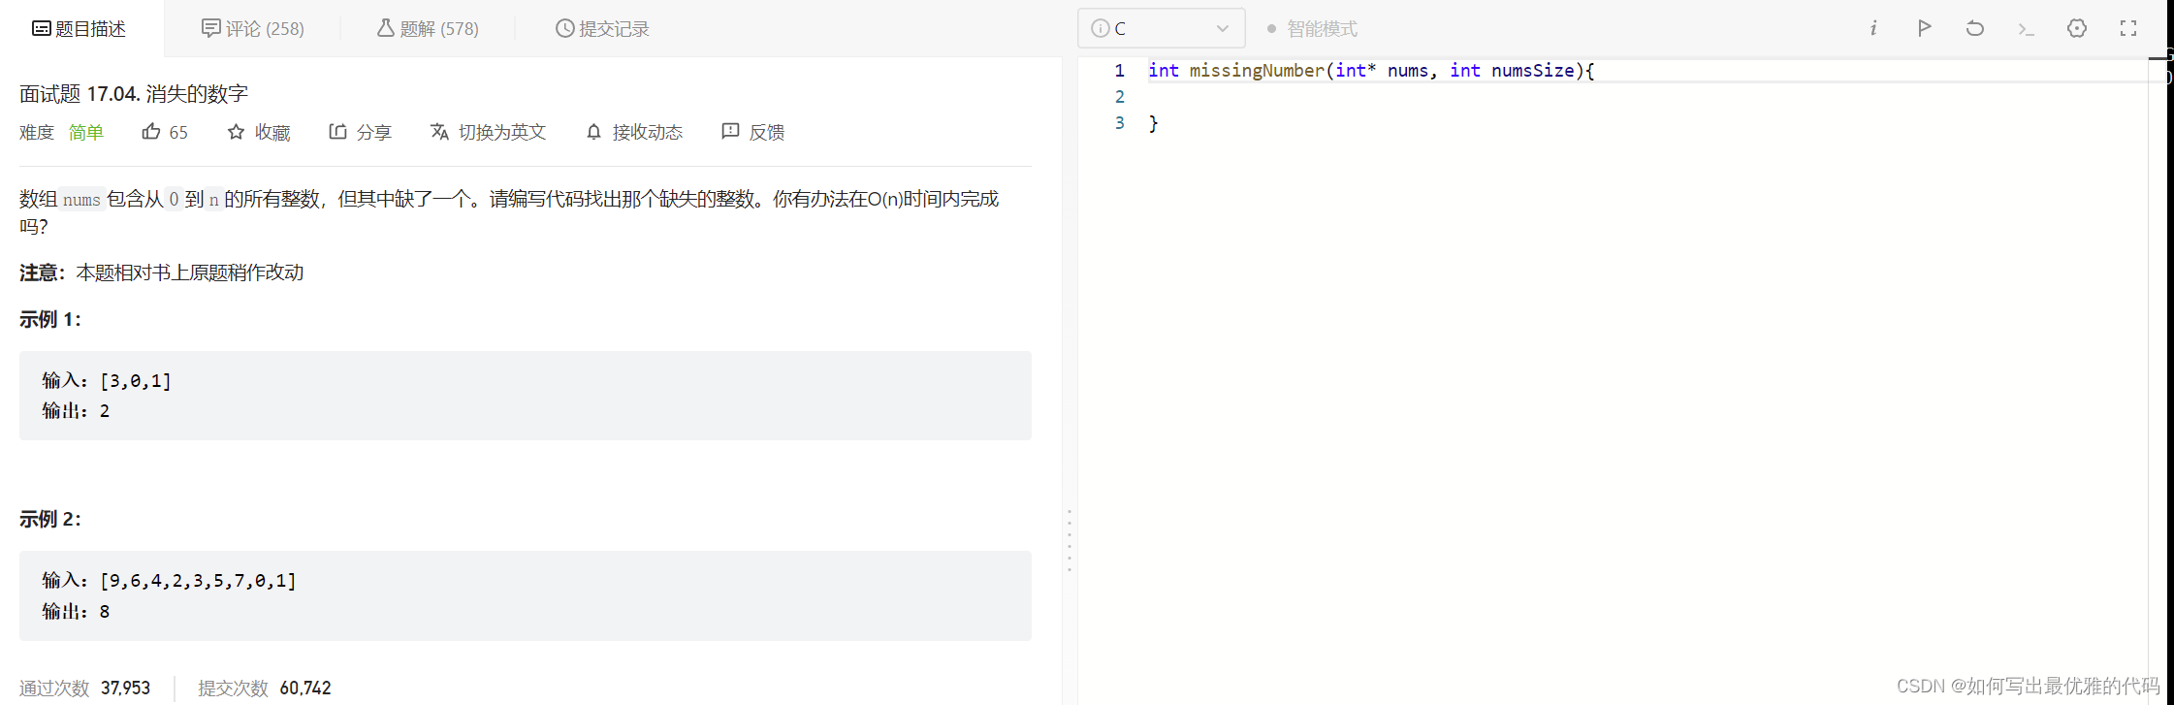
Task: Click the missingNumber function signature line
Action: pos(1371,70)
